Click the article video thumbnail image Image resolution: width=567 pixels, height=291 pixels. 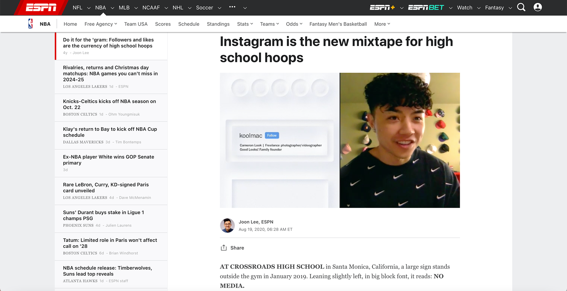tap(340, 140)
